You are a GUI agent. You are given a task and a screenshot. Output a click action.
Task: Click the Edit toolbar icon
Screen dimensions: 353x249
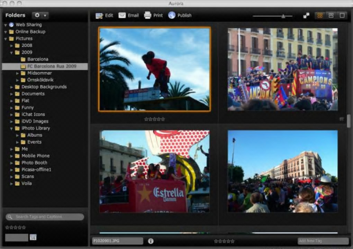(x=99, y=16)
